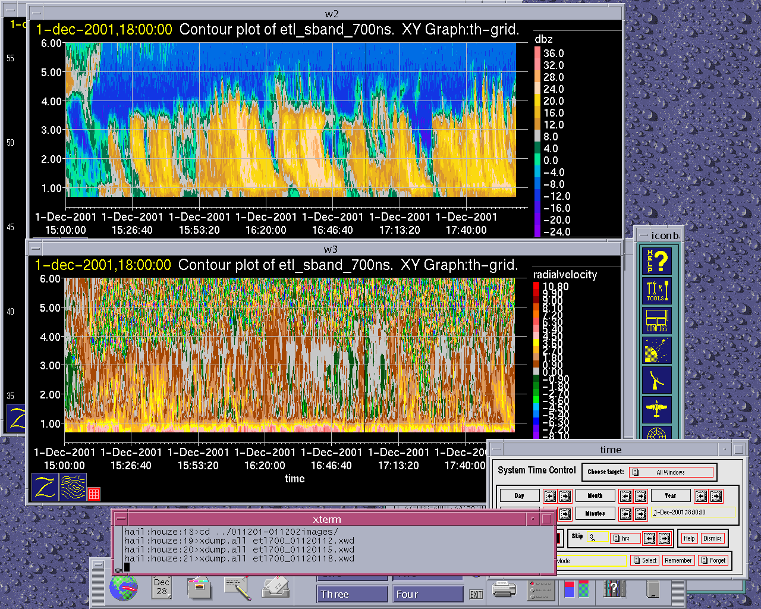Viewport: 761px width, 609px height.
Task: Step the Month forward with right arrow
Action: [x=640, y=496]
